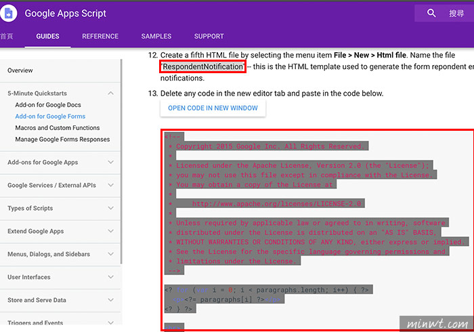Open Manage Google Forms Responses quickstart
This screenshot has width=474, height=332.
coord(62,140)
